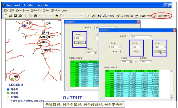178x108 pixels.
Task: Open the View menu
Action: click(19, 10)
